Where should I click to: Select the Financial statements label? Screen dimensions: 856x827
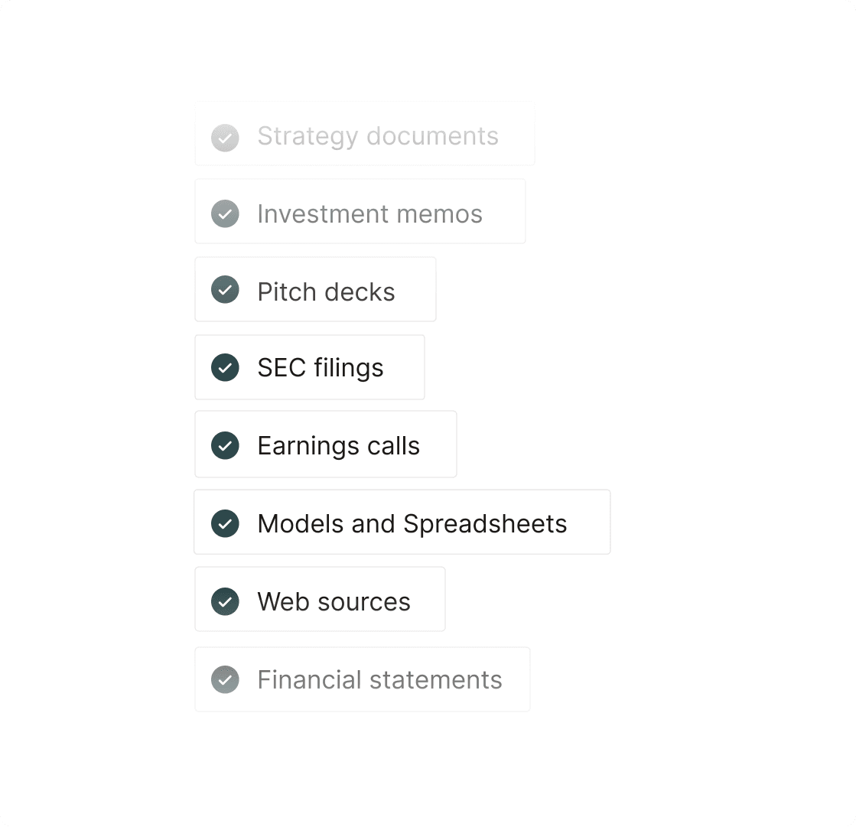click(379, 680)
